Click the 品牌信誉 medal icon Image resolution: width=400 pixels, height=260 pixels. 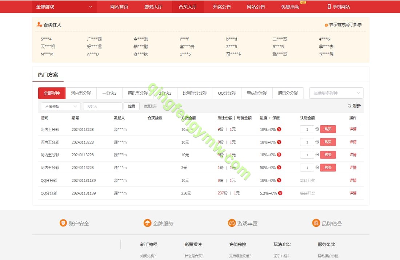(316, 223)
